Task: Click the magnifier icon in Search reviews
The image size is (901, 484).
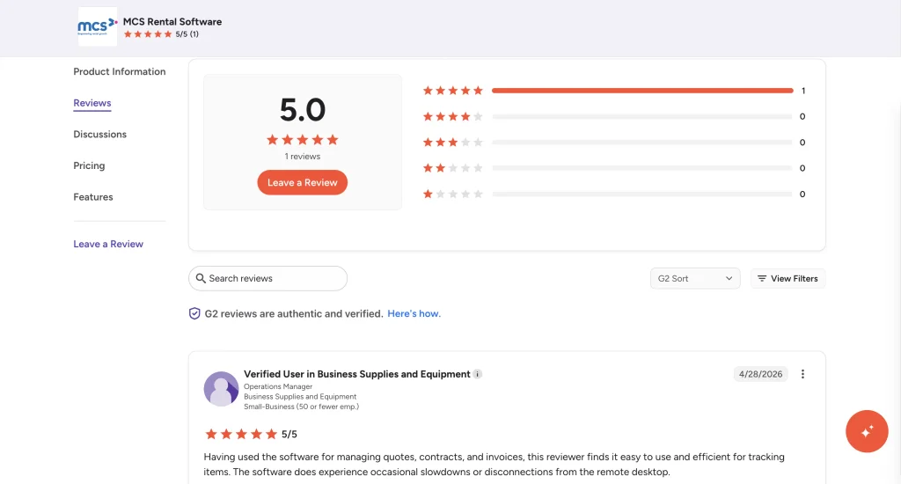Action: [x=201, y=278]
